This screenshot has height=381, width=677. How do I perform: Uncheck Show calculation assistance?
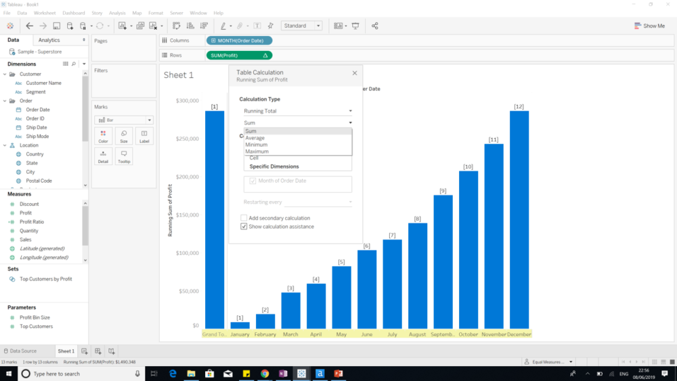[244, 227]
